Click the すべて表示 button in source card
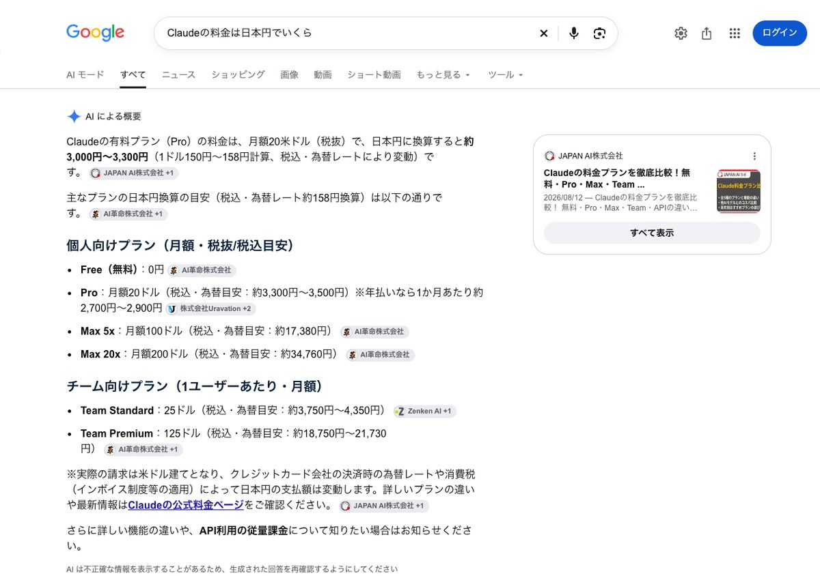 tap(652, 233)
